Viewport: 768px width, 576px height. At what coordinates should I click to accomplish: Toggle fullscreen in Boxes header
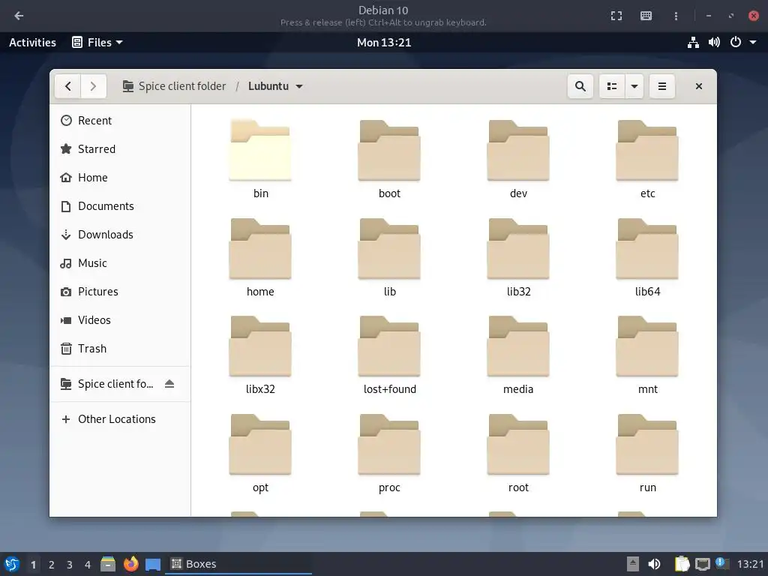tap(616, 16)
